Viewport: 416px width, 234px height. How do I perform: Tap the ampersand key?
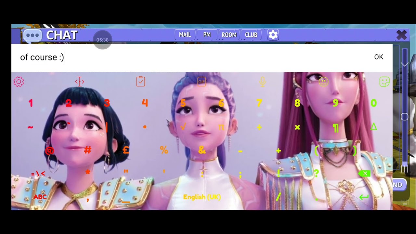202,150
